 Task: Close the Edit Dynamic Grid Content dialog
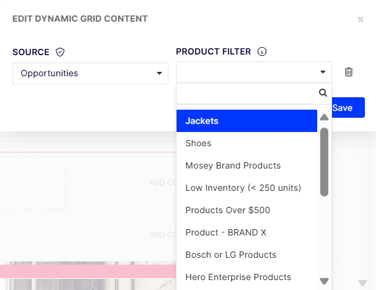(x=361, y=19)
